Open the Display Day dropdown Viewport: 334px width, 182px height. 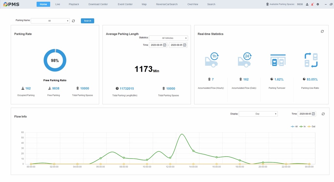point(258,114)
